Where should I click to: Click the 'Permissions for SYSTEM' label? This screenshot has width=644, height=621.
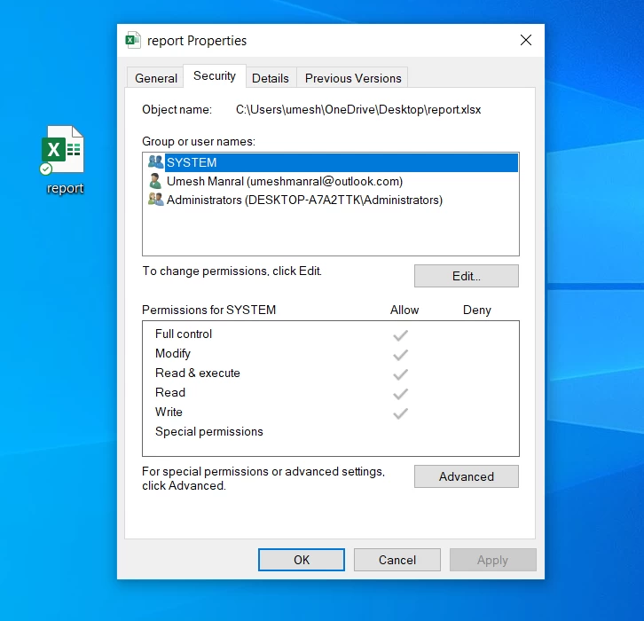click(x=208, y=310)
